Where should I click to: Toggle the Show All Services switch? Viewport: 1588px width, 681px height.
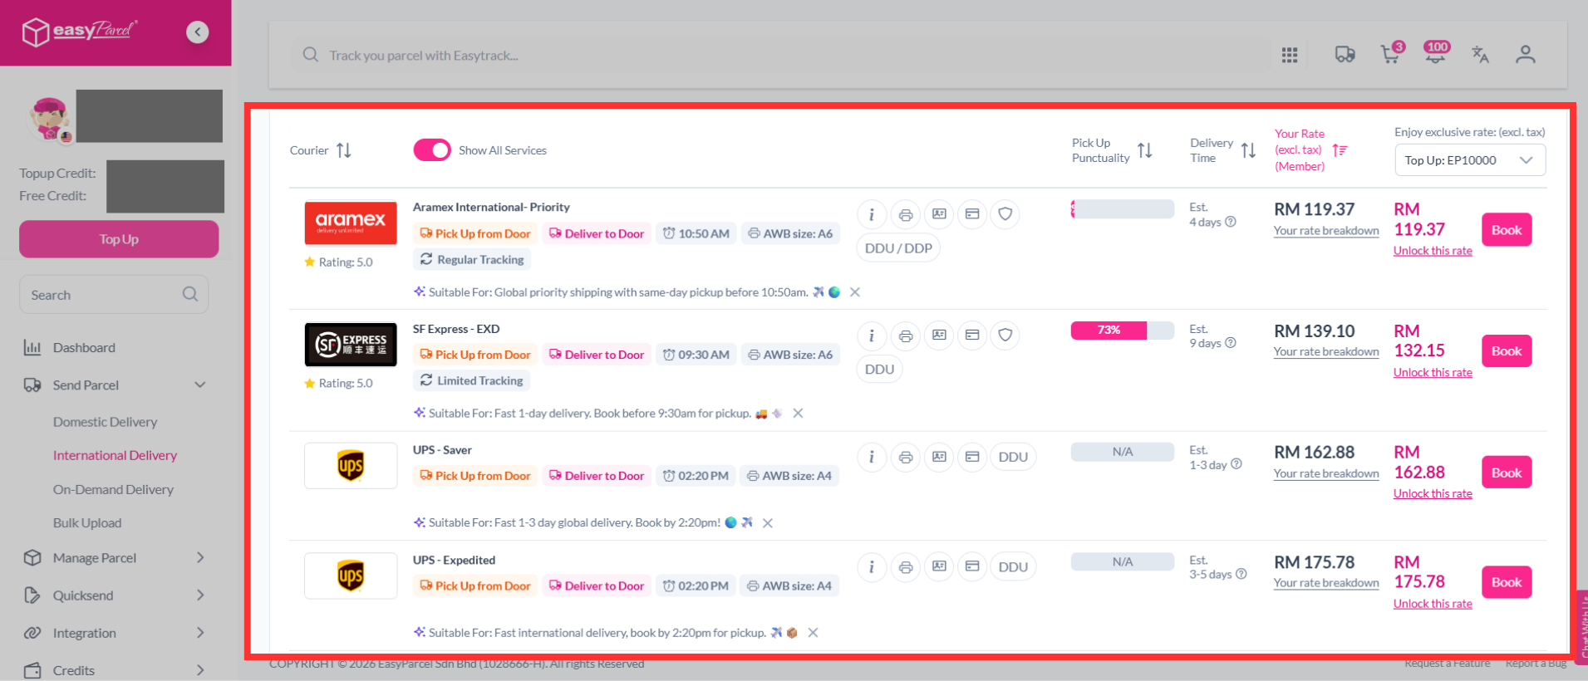point(432,150)
